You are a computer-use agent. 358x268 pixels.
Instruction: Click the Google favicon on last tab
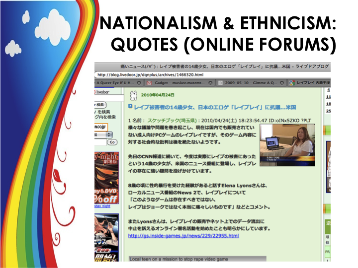tap(292, 83)
